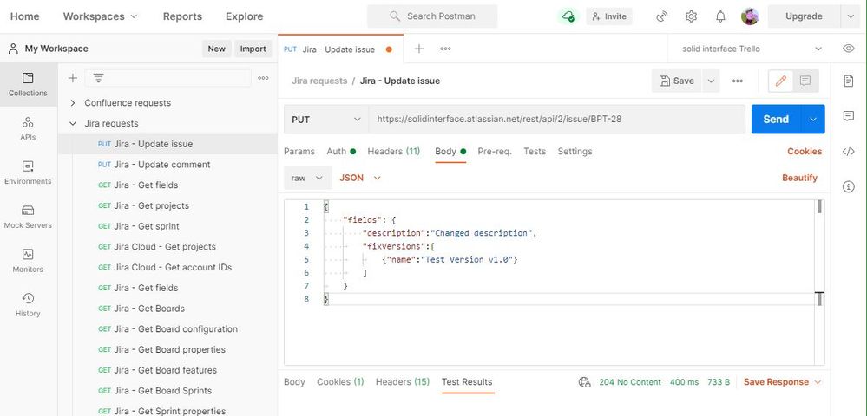Open the APIs sidebar panel
867x416 pixels.
coord(28,127)
